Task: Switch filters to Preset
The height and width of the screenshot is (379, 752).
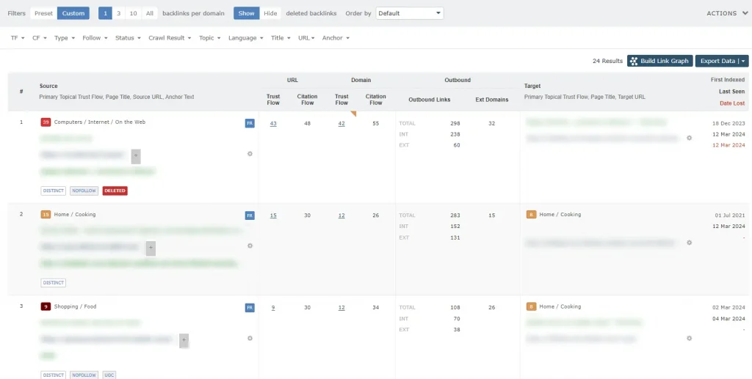Action: point(43,13)
